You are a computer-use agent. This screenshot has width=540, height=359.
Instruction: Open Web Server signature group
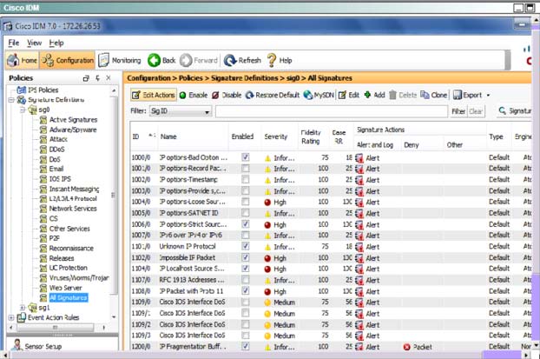[65, 288]
